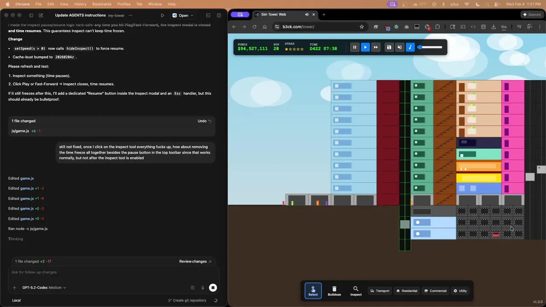The width and height of the screenshot is (546, 307).
Task: Go to Chrome home page icon
Action: point(265,26)
